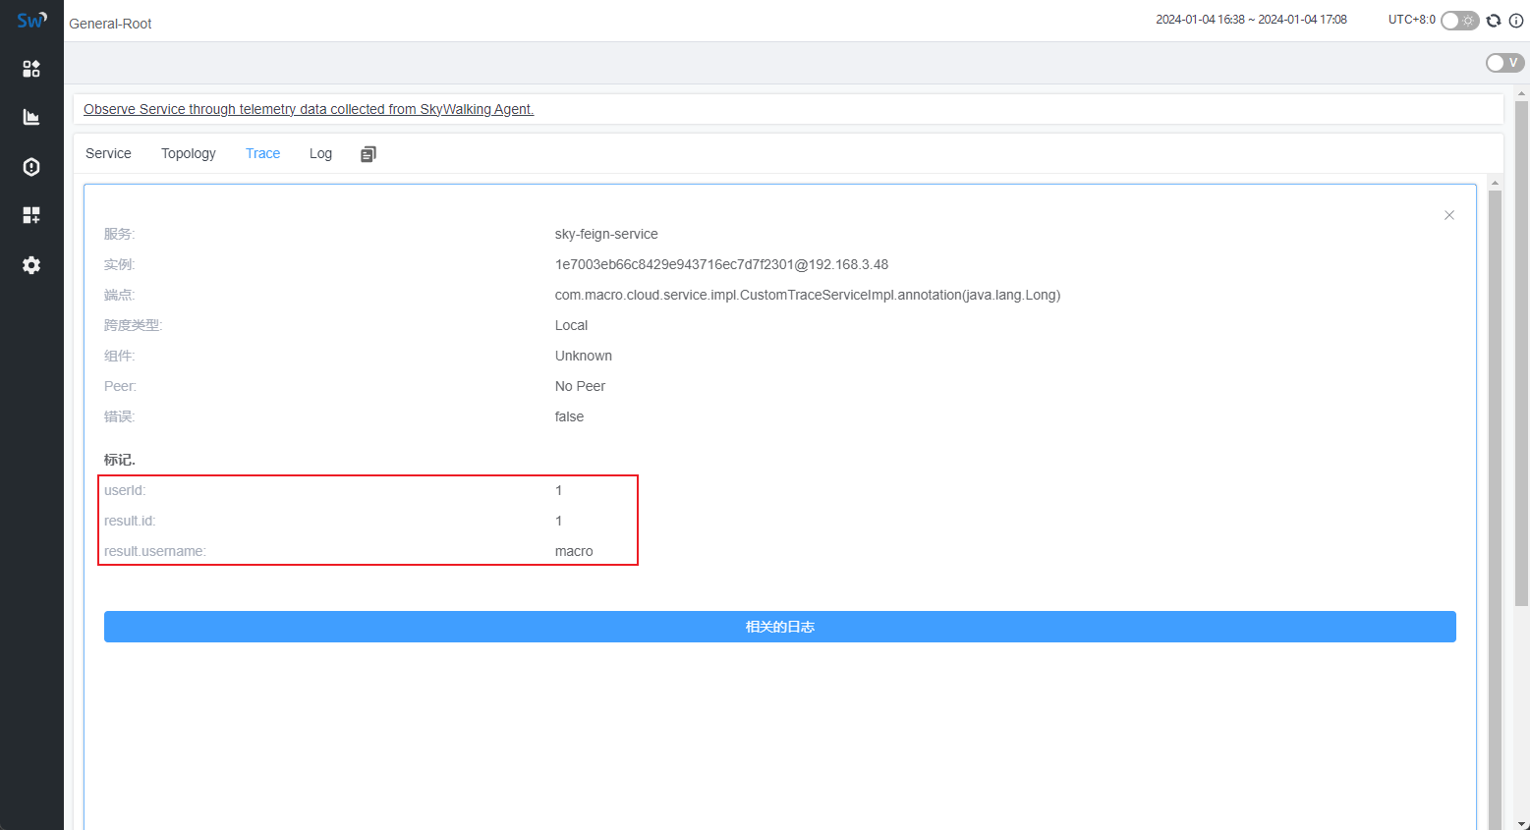Select the Trace tab

point(262,153)
